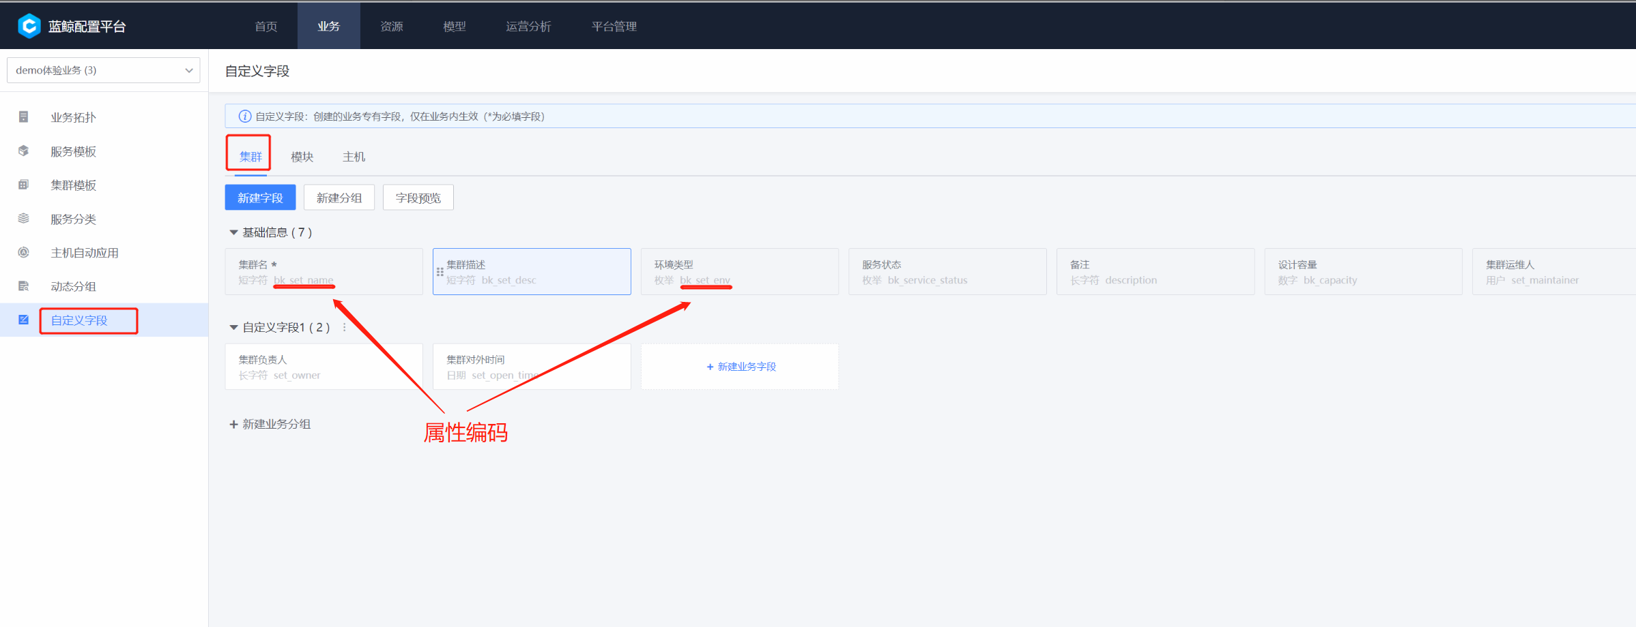
Task: Open the 集群对外时间 field card
Action: tap(532, 367)
